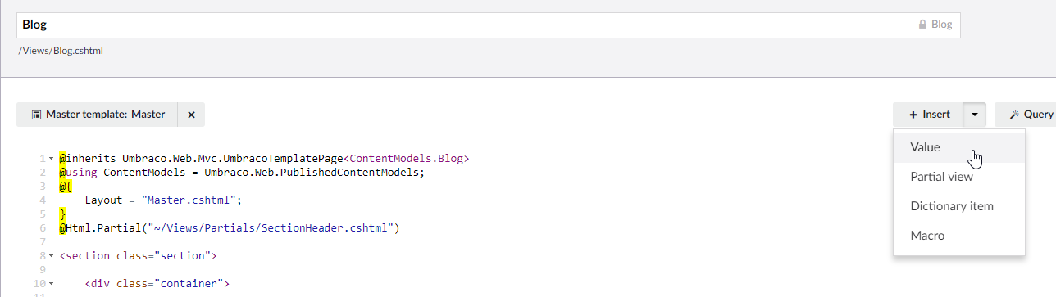
Task: Click the lock icon beside Blog alias
Action: 922,25
